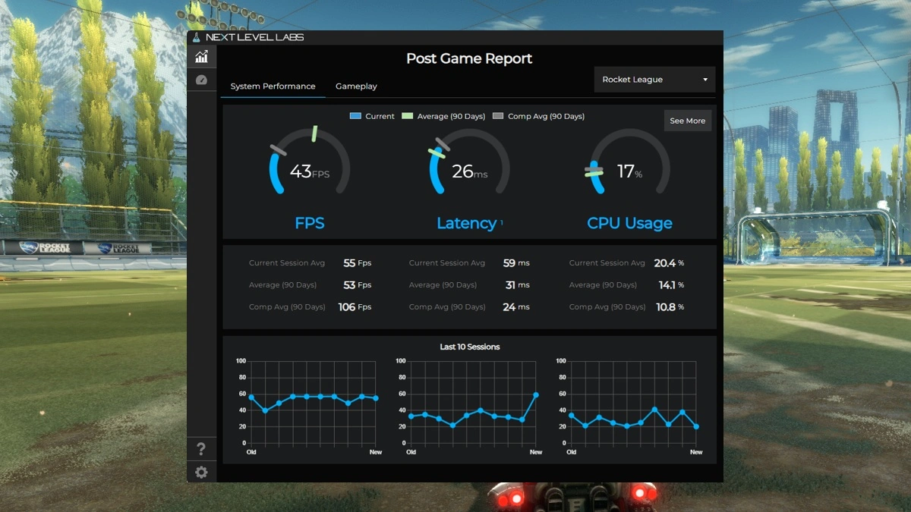Viewport: 911px width, 512px height.
Task: Open the settings gear icon
Action: coord(201,473)
